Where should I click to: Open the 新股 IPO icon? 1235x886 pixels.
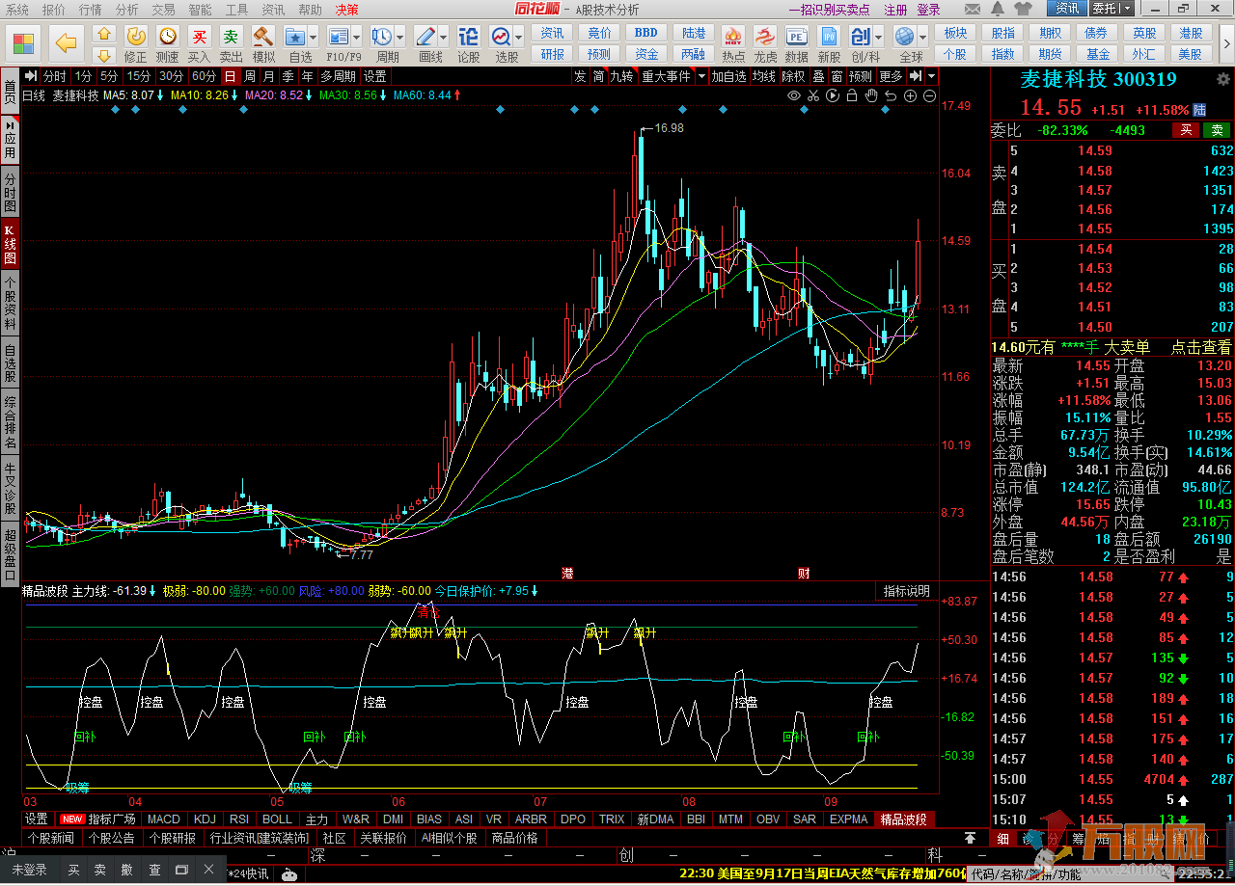click(x=829, y=37)
